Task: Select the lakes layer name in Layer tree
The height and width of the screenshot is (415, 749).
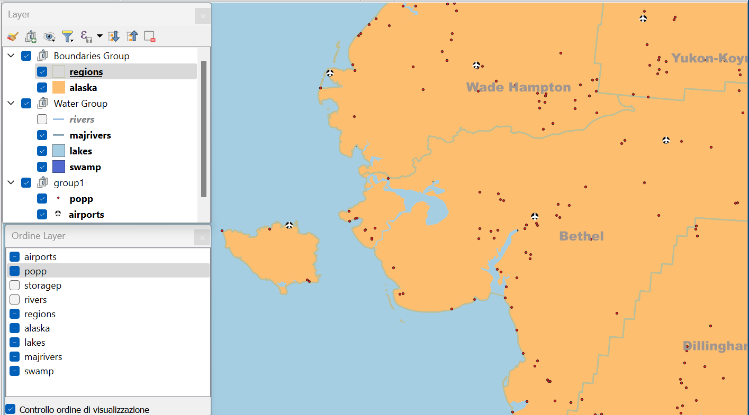Action: click(80, 151)
